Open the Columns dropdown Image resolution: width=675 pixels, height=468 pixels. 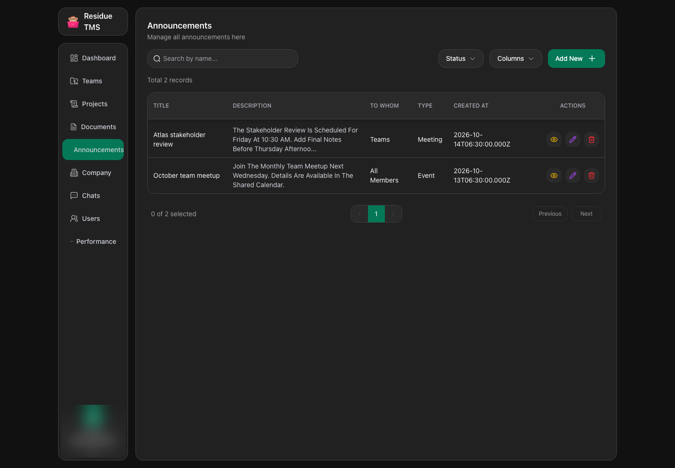(516, 58)
